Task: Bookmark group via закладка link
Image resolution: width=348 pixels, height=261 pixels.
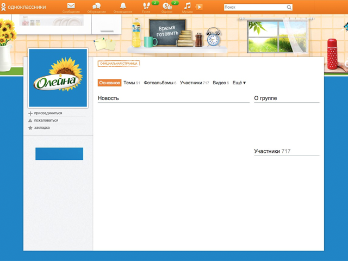Action: 42,128
